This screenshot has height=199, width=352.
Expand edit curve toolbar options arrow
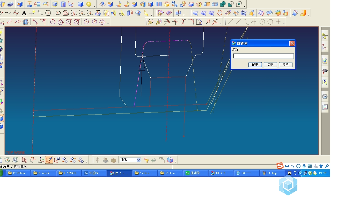tap(221, 24)
